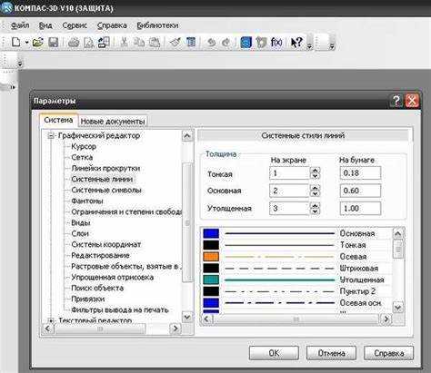Collapse the Графический редактор tree node

51,136
